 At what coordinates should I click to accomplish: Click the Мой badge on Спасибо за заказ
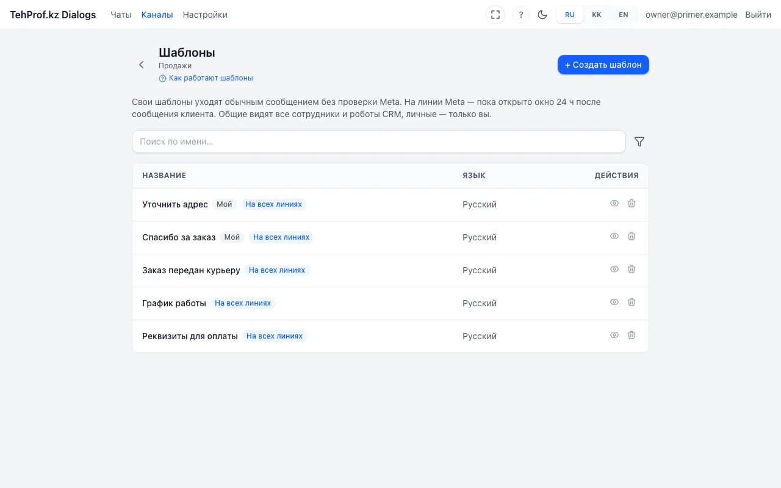(232, 237)
